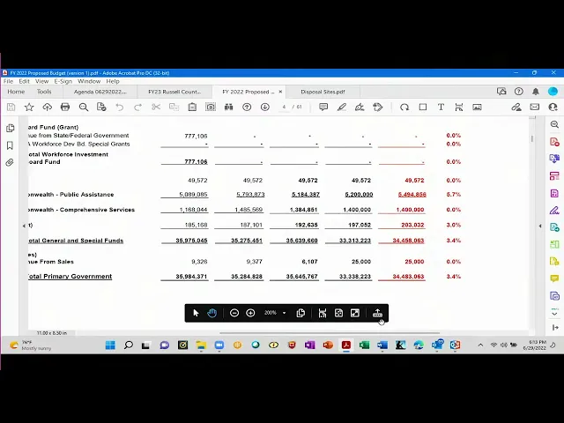The image size is (564, 423).
Task: Click the Redo arrow icon
Action: pyautogui.click(x=137, y=107)
